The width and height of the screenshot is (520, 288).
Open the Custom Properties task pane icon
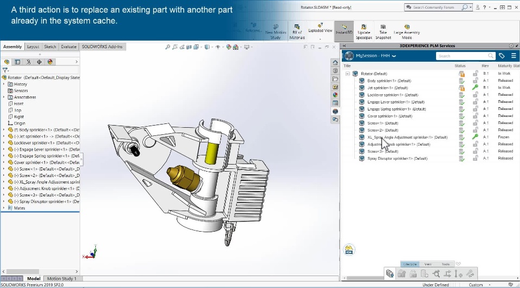click(x=335, y=103)
